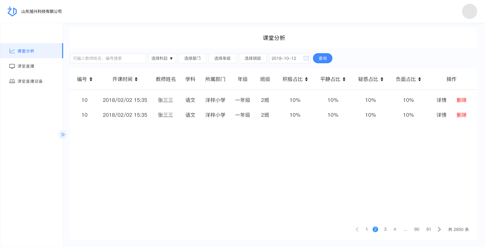Go to pagination page 4
The width and height of the screenshot is (485, 247).
[395, 229]
